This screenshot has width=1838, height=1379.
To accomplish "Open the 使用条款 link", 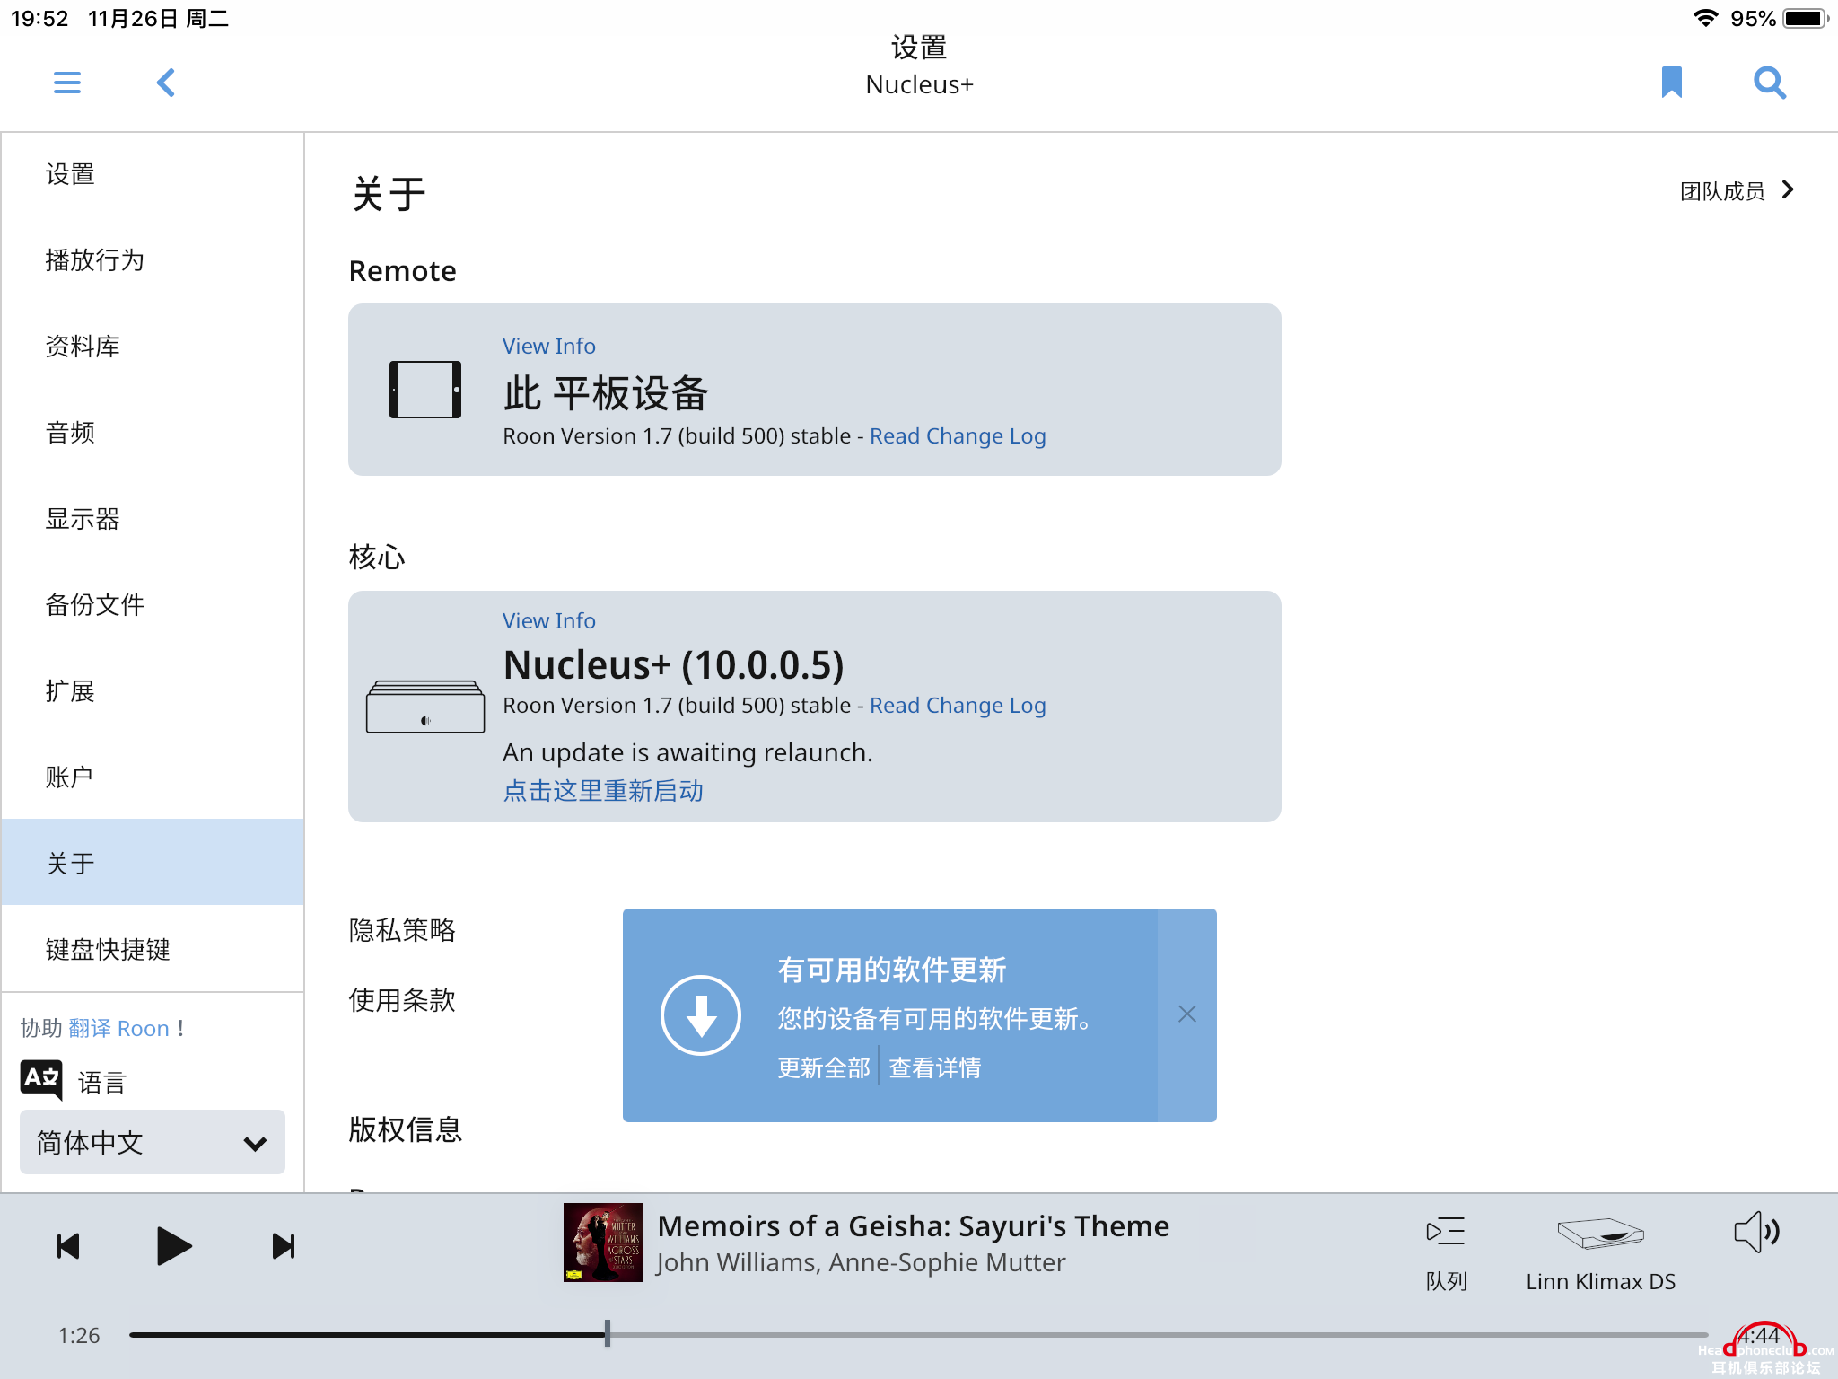I will tap(402, 1000).
